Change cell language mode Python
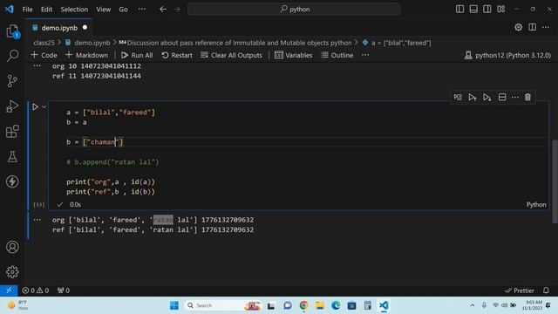The image size is (558, 314). coord(536,204)
